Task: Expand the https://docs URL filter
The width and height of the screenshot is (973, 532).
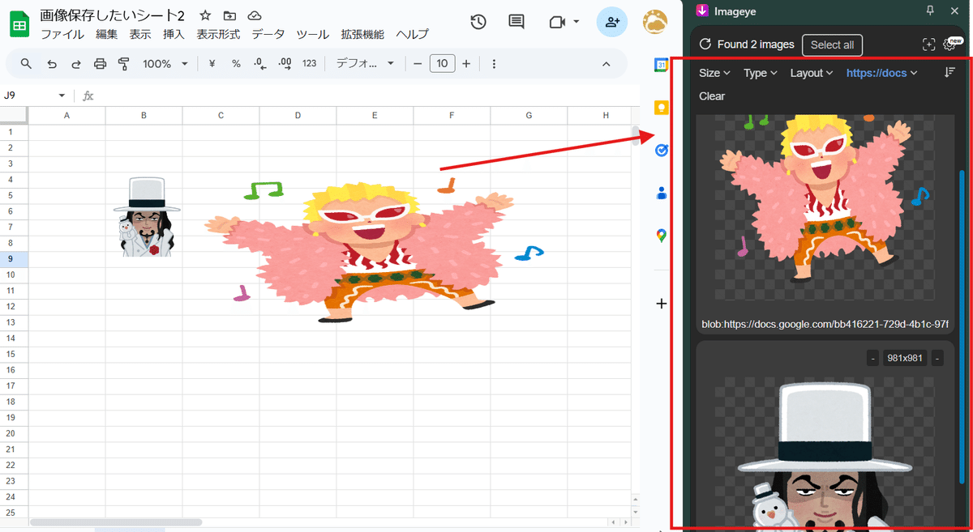Action: [x=882, y=73]
